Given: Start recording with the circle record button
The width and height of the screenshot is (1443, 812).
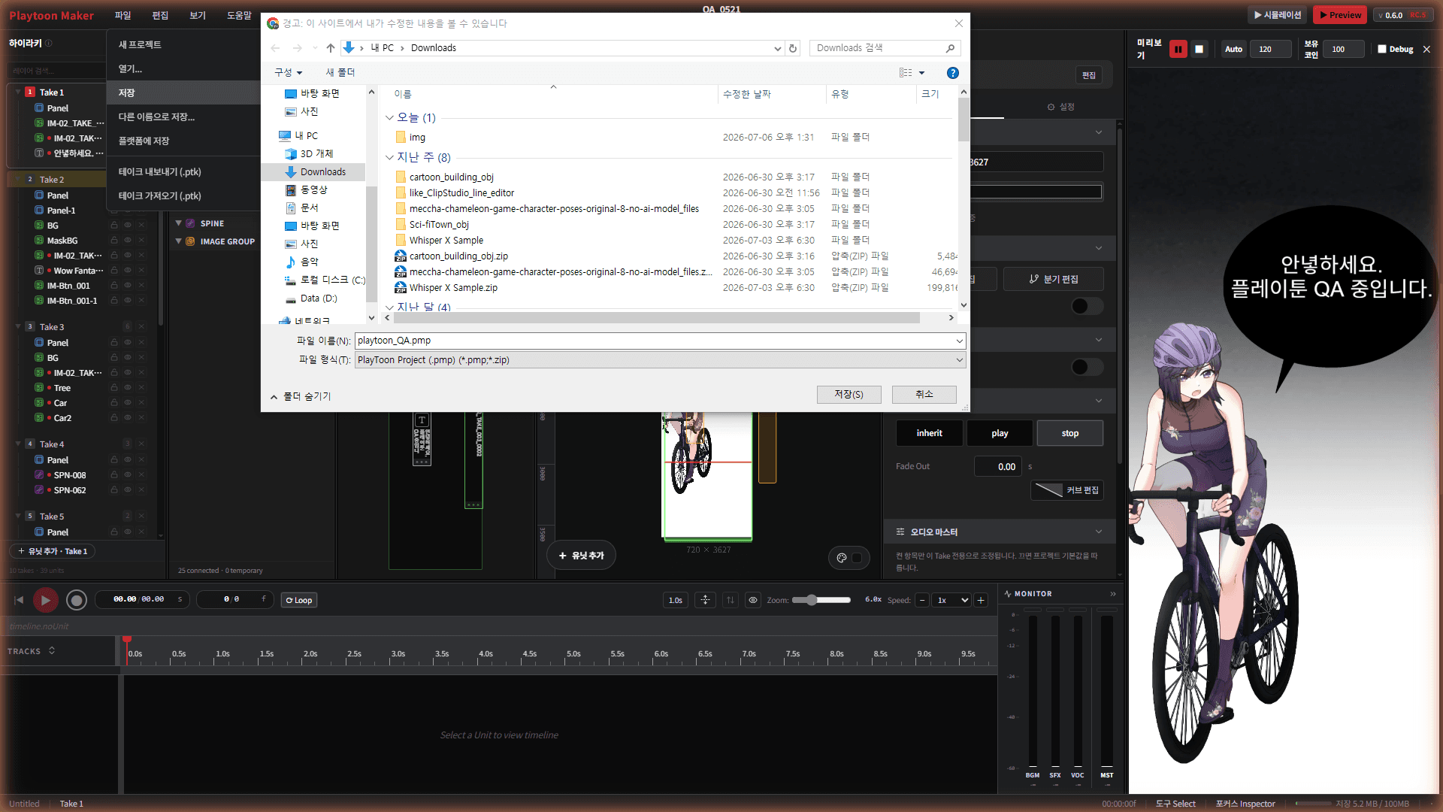Looking at the screenshot, I should [x=77, y=600].
